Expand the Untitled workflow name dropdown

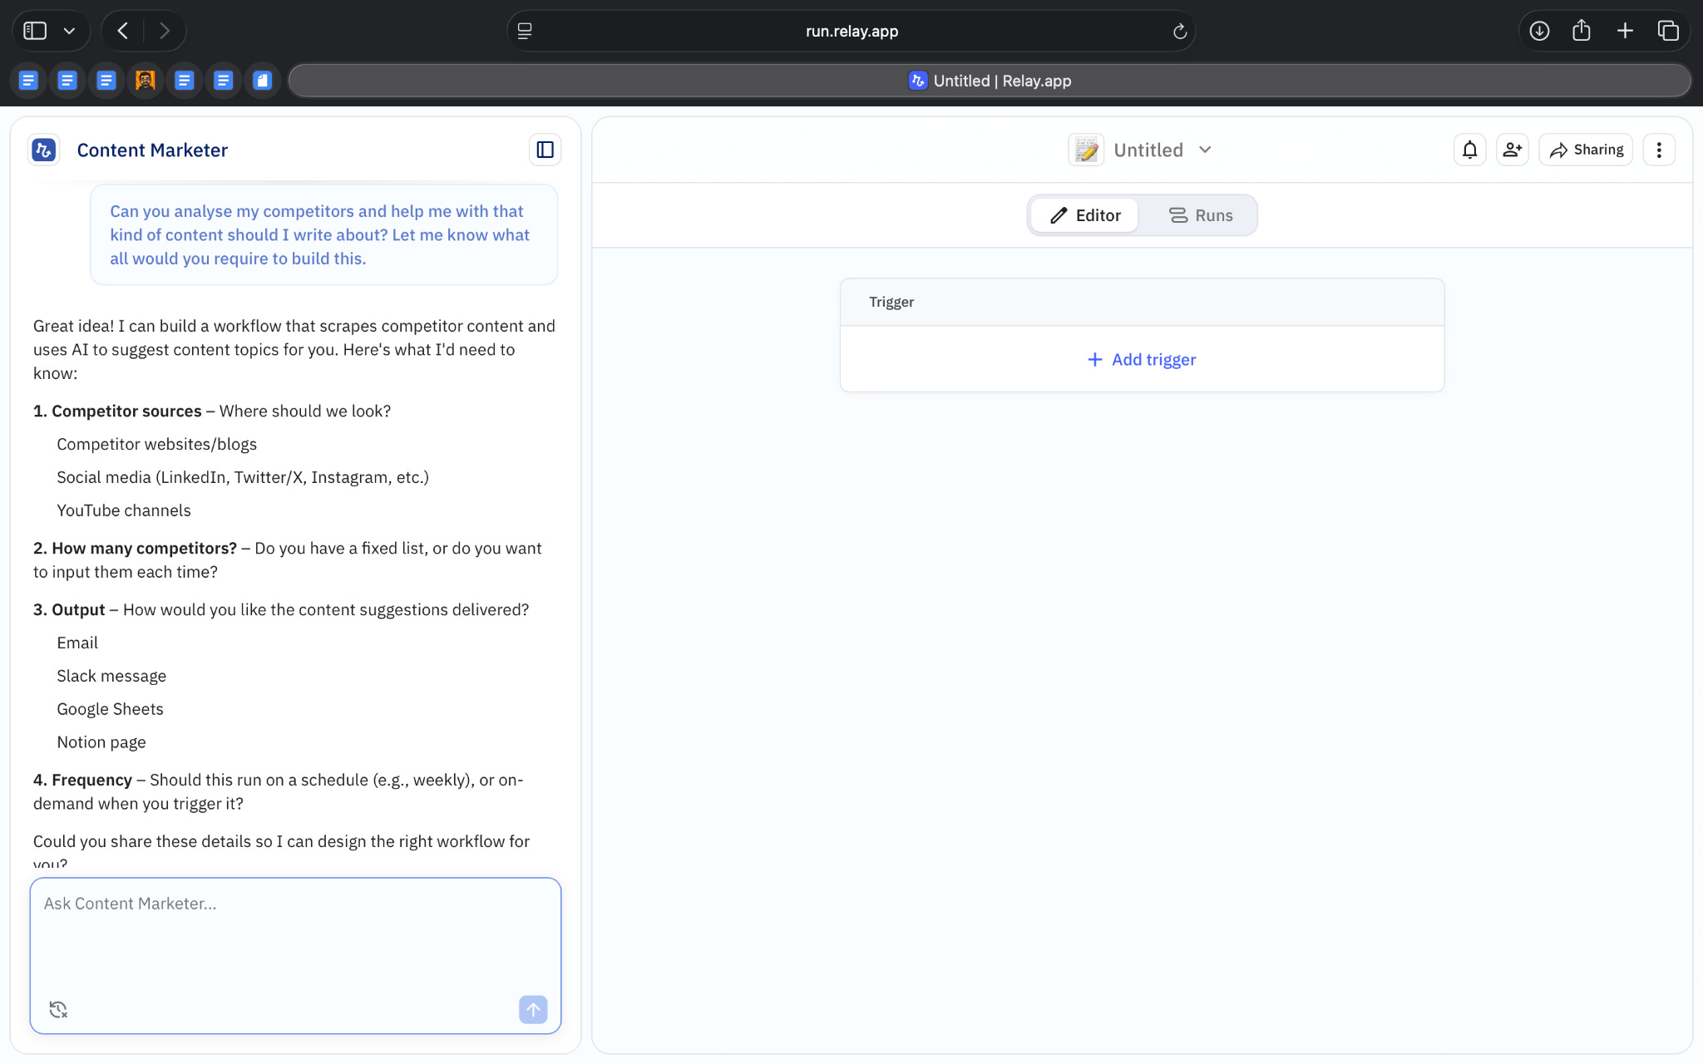click(x=1205, y=150)
